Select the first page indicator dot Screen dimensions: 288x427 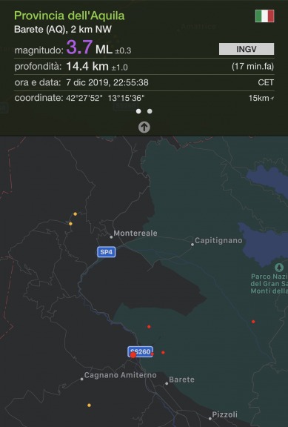138,111
